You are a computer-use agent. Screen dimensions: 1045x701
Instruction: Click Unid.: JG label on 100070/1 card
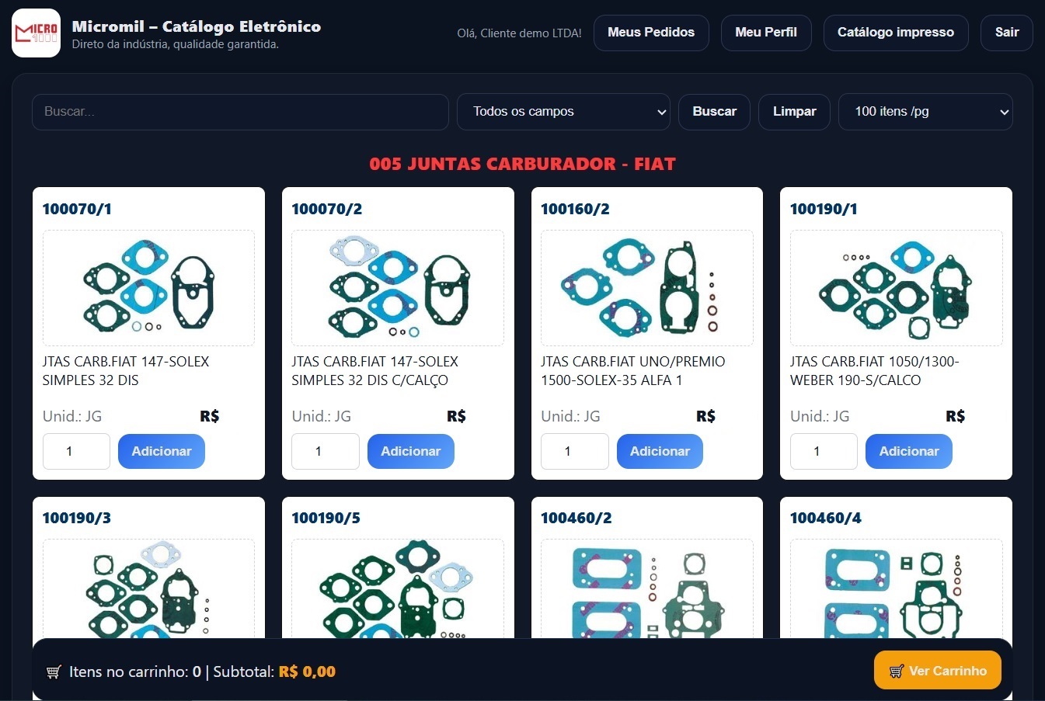tap(72, 417)
